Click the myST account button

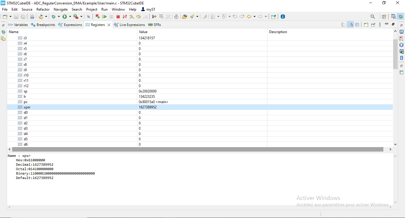[148, 9]
